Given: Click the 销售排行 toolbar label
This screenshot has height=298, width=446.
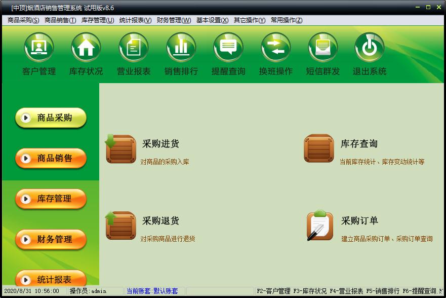Looking at the screenshot, I should (181, 71).
